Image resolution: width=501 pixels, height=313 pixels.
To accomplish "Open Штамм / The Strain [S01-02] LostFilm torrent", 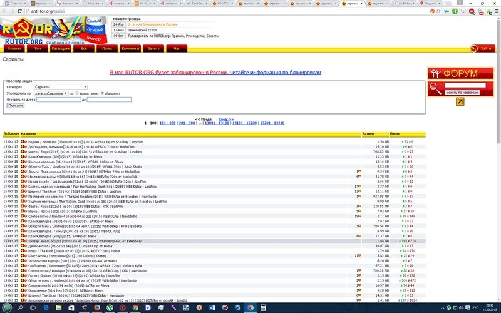I will (75, 192).
